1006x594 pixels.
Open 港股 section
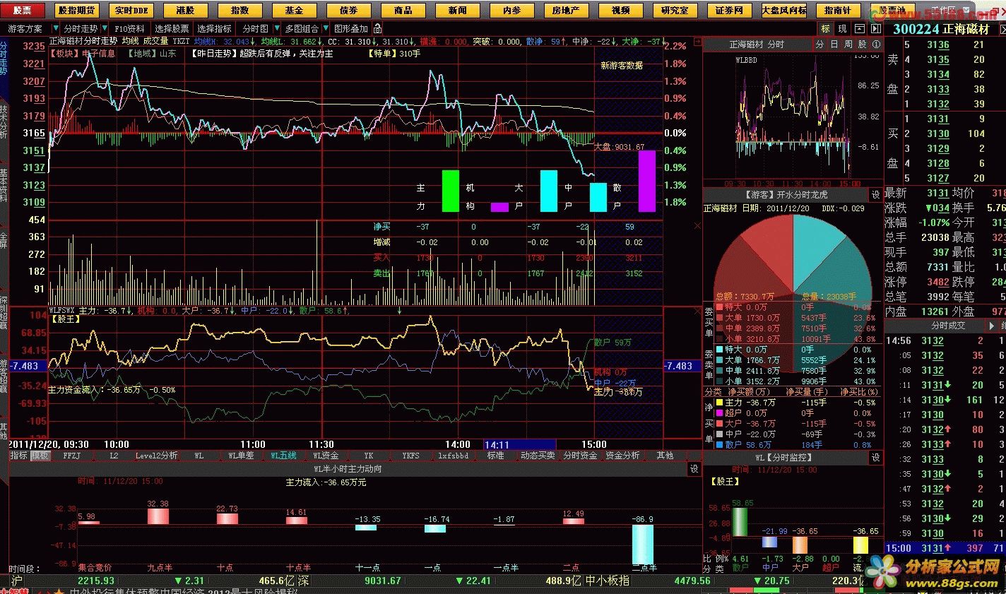click(x=185, y=11)
